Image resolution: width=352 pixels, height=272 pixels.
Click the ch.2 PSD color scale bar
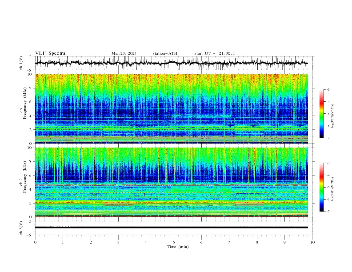[x=321, y=187]
